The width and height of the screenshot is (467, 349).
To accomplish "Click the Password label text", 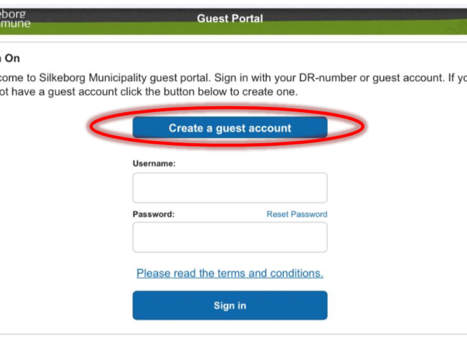I will [x=153, y=214].
